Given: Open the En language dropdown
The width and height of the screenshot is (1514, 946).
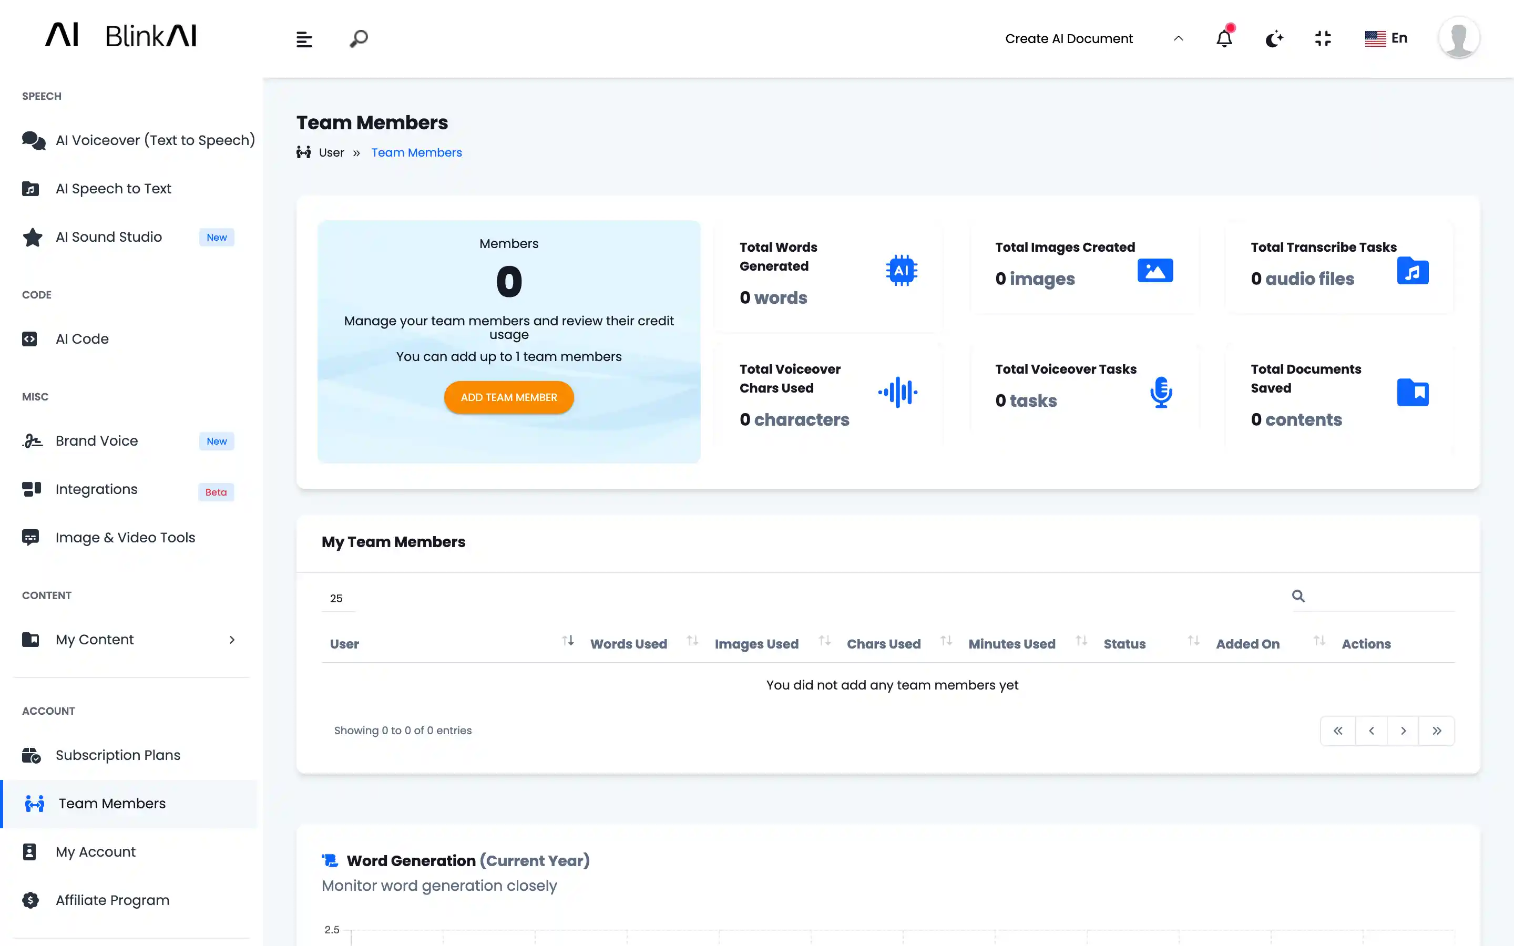Looking at the screenshot, I should pyautogui.click(x=1386, y=38).
